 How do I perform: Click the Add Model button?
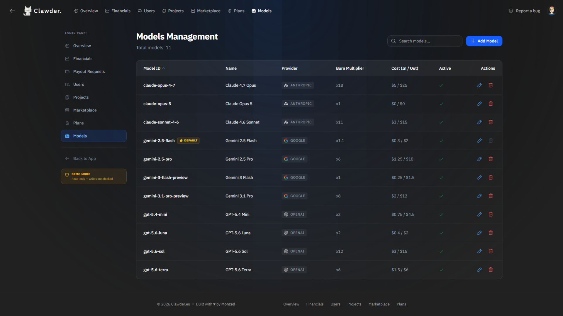tap(484, 41)
